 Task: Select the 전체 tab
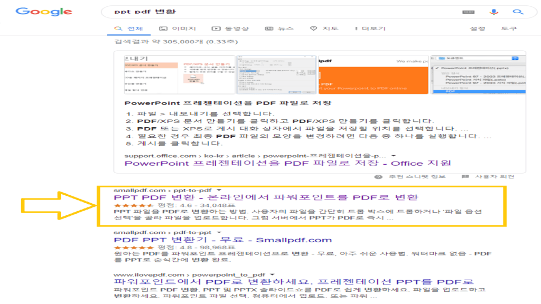(x=129, y=28)
